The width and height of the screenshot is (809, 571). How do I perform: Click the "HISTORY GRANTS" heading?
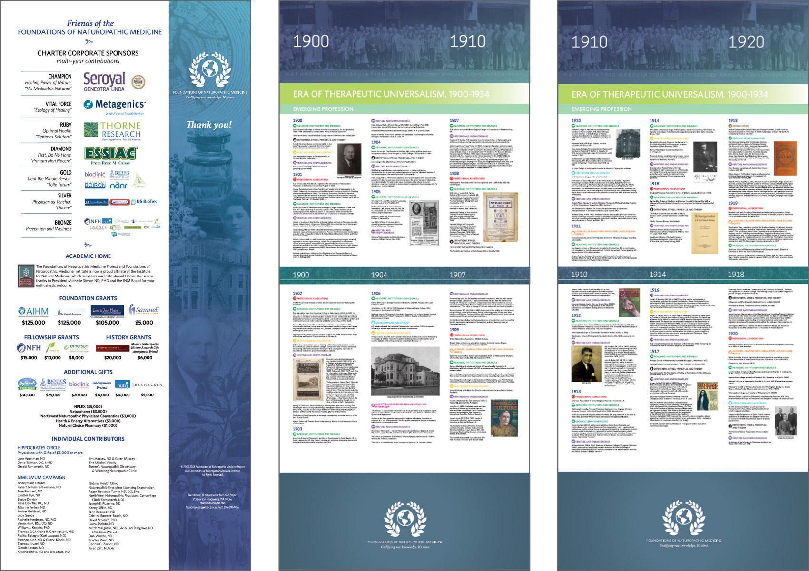128,337
